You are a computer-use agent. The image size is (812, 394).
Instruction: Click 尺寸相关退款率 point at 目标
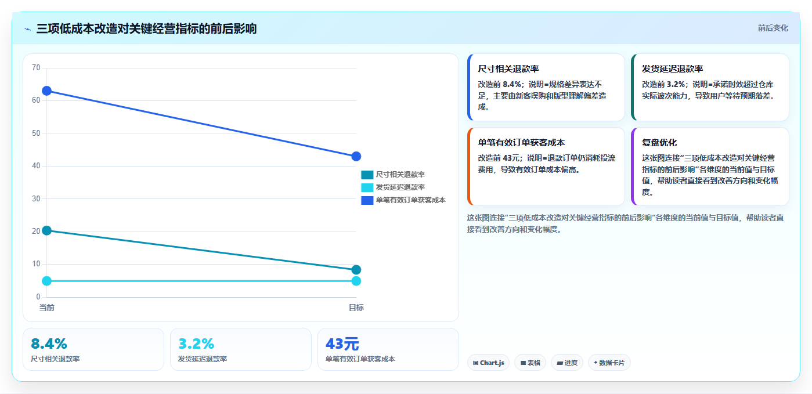tap(356, 270)
